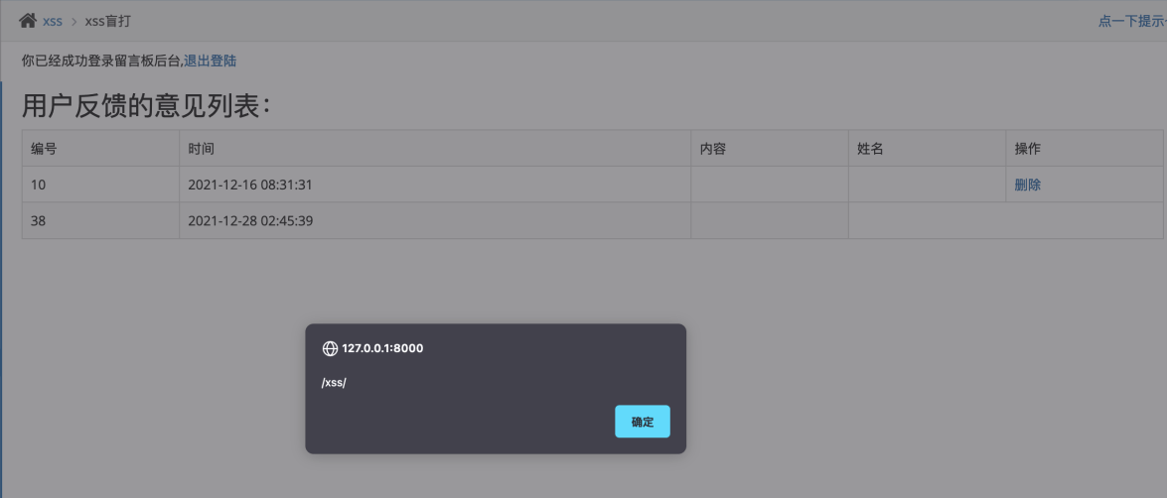Open the 点一下提示 hint link
Image resolution: width=1168 pixels, height=498 pixels.
tap(1132, 22)
